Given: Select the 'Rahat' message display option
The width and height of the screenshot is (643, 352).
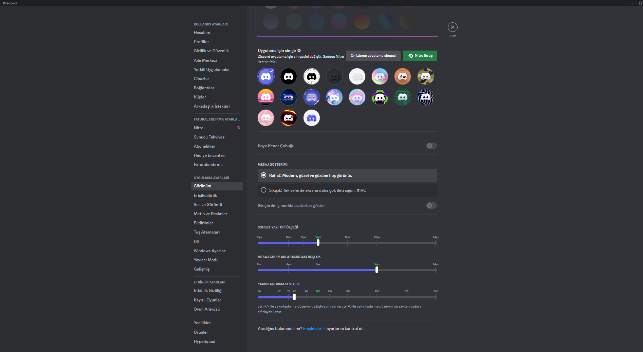Looking at the screenshot, I should pyautogui.click(x=347, y=175).
